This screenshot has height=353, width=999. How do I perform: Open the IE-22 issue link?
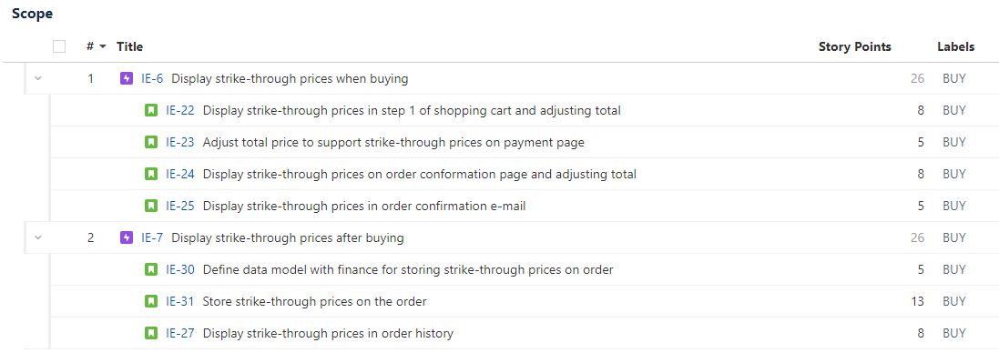click(180, 111)
